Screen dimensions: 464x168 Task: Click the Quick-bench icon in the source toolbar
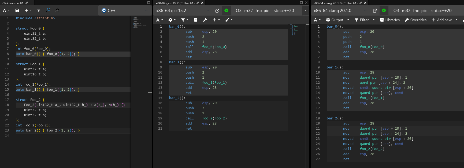coord(57,10)
